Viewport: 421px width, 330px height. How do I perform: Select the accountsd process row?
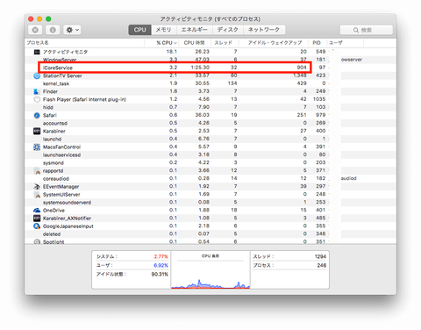point(210,123)
